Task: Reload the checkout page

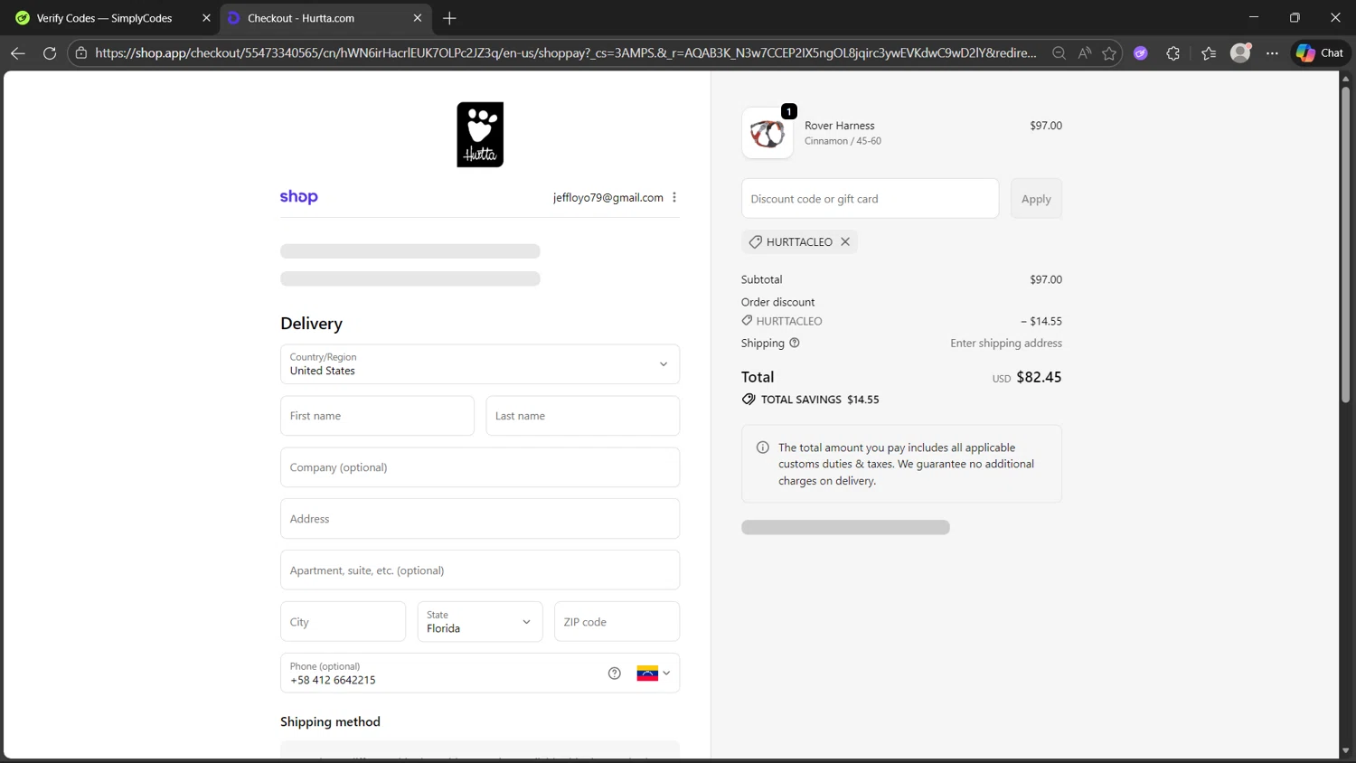Action: coord(50,53)
